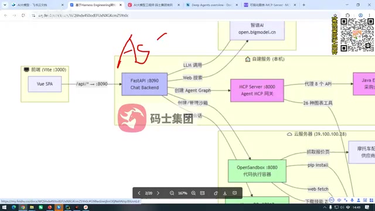This screenshot has width=375, height=211.
Task: Reload the current page
Action: 23,15
